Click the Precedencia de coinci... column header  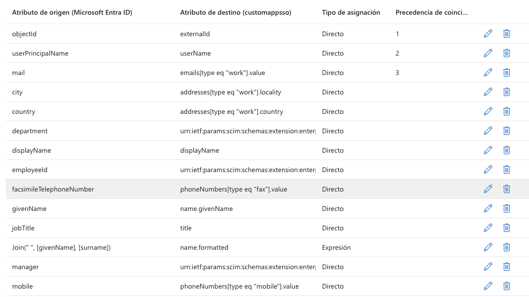click(x=431, y=13)
